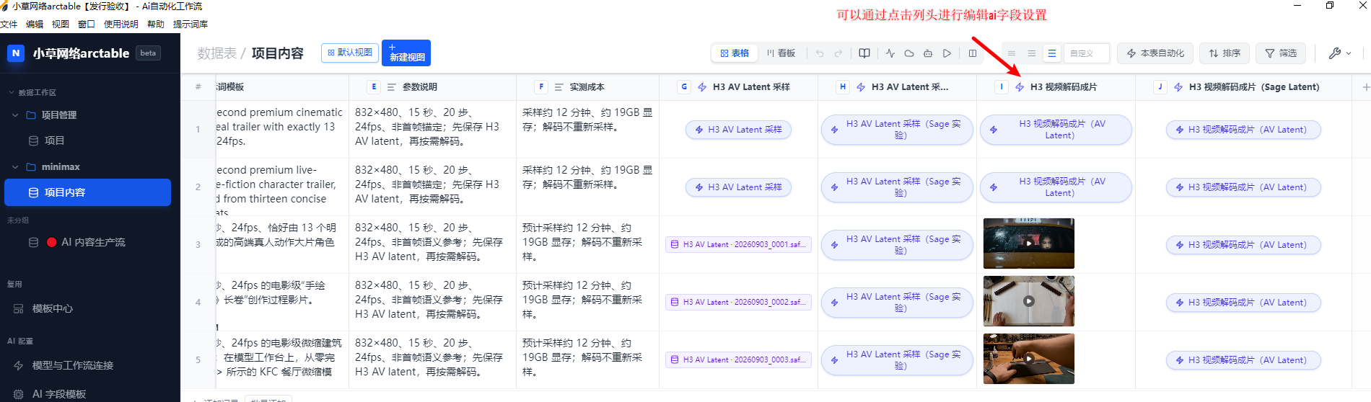The image size is (1371, 402).
Task: Open the 文件 menu
Action: 9,24
